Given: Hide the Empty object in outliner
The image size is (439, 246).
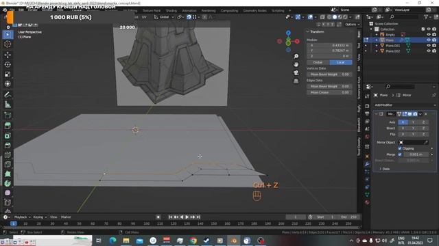Looking at the screenshot, I should 428,35.
